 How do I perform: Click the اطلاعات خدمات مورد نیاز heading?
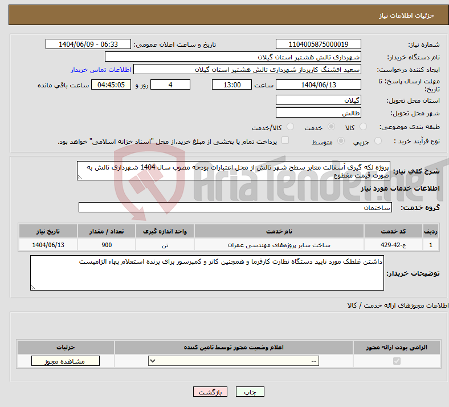point(400,188)
